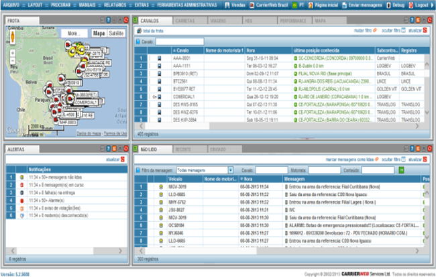Open help icon in the Frota panel
436x277 pixels.
[x=109, y=20]
